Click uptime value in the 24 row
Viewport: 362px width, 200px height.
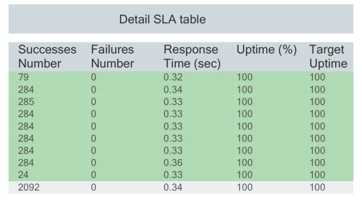(245, 175)
